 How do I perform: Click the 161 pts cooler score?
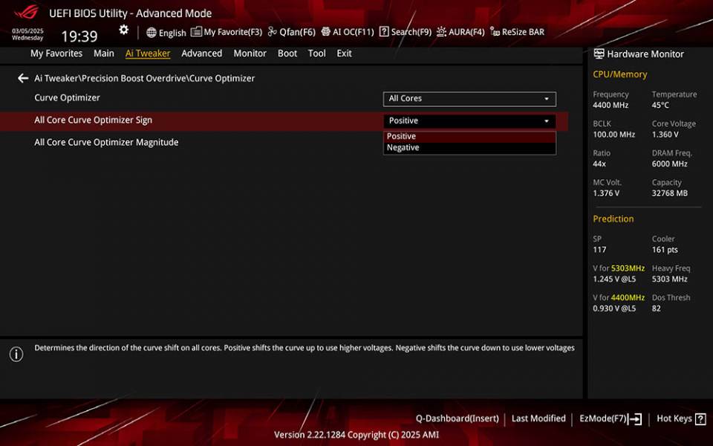(x=665, y=250)
